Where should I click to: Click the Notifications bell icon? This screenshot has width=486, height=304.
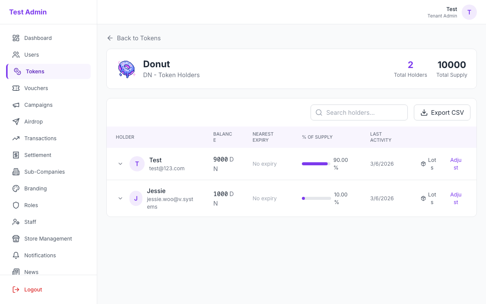16,255
